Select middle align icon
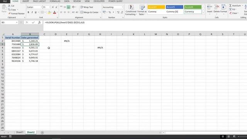This screenshot has height=139, width=247. point(65,7)
